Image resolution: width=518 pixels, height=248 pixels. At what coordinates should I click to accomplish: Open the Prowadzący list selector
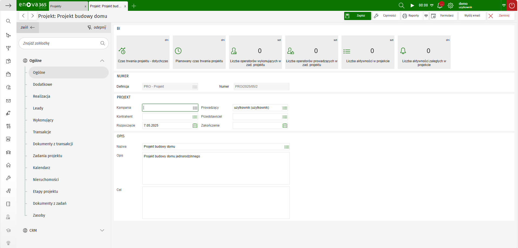point(285,108)
